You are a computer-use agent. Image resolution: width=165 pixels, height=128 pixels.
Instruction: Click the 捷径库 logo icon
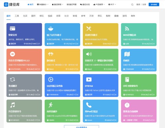(x=6, y=5)
